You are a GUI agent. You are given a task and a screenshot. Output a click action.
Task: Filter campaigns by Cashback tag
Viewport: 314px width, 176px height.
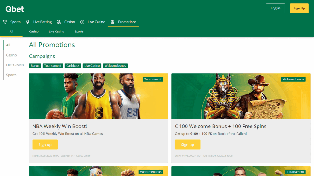point(73,66)
